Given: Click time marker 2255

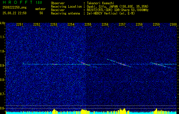Looking at the screenshot, I should 88,25.
